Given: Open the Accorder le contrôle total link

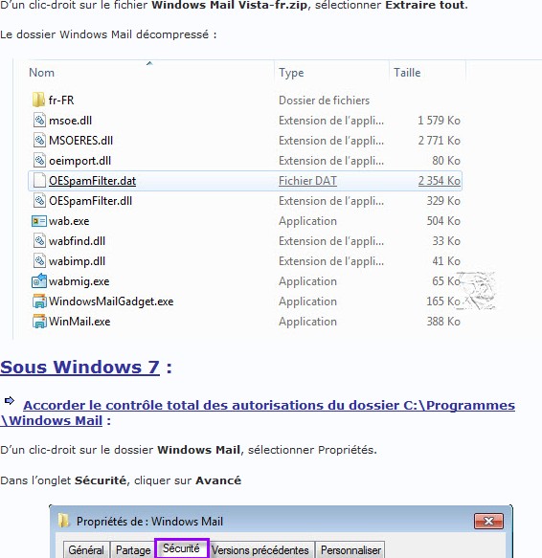Looking at the screenshot, I should (258, 413).
